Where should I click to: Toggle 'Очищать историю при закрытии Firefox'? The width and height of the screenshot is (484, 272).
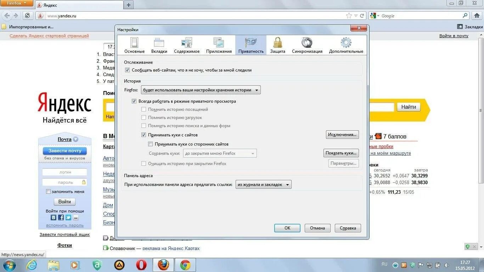[143, 164]
